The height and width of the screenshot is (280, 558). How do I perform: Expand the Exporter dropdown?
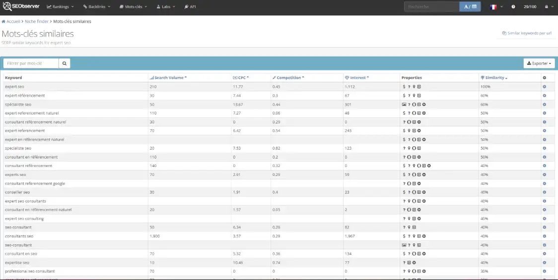[x=539, y=63]
